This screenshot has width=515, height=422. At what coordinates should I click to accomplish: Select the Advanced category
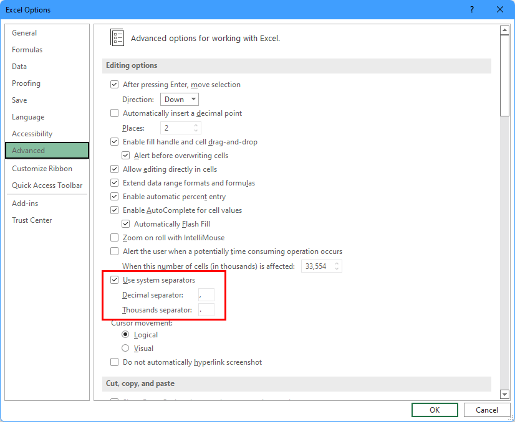click(x=47, y=151)
